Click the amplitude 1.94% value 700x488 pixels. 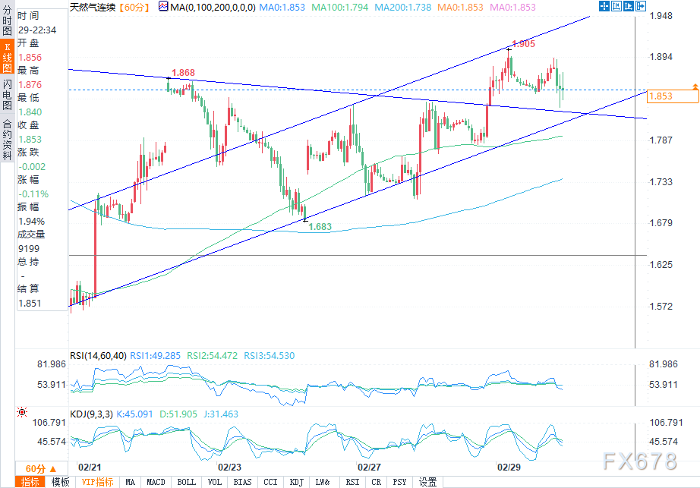[x=31, y=222]
